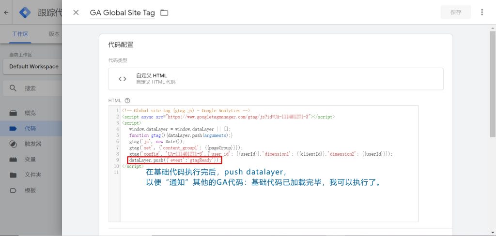
Task: Switch to the 工作区 tab
Action: tap(20, 34)
